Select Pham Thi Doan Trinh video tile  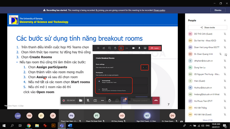[x=97, y=116]
